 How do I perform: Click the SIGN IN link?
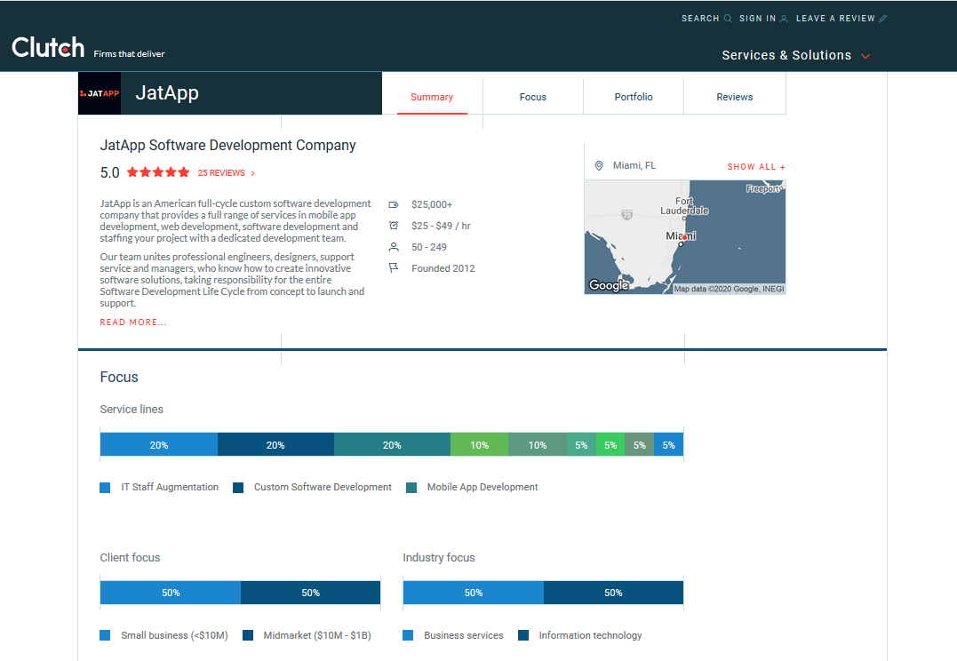pyautogui.click(x=757, y=19)
